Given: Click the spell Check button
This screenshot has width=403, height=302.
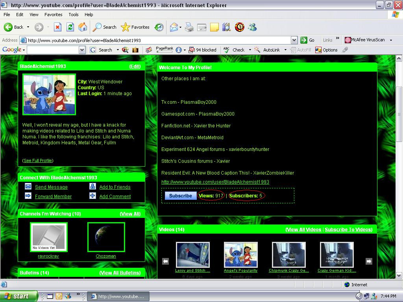Looking at the screenshot, I should coord(234,50).
